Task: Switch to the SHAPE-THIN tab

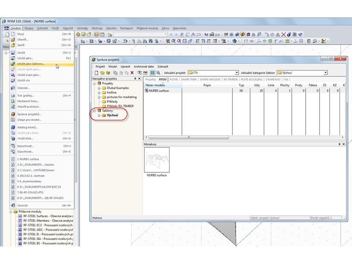Action: (189, 80)
